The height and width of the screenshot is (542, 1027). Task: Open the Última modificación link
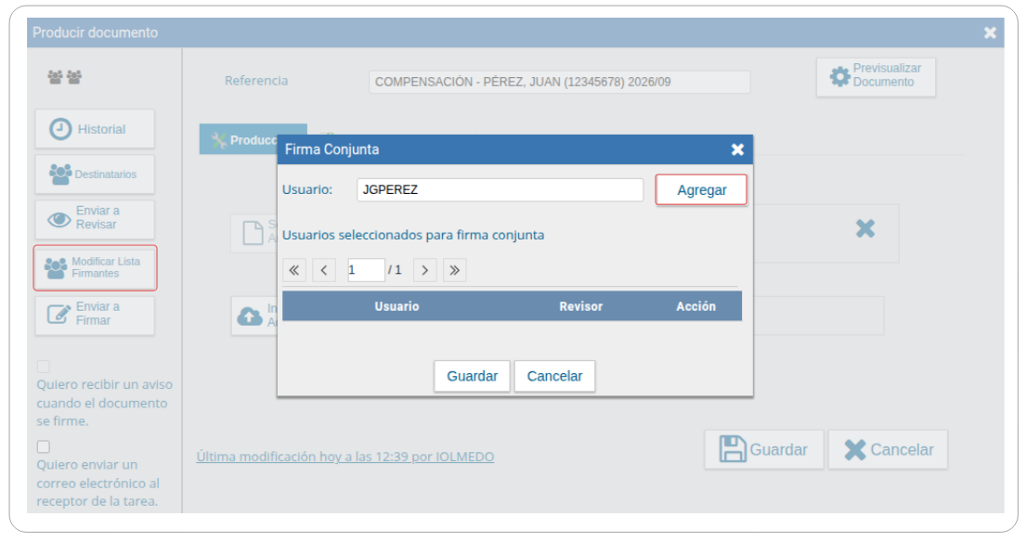coord(345,457)
